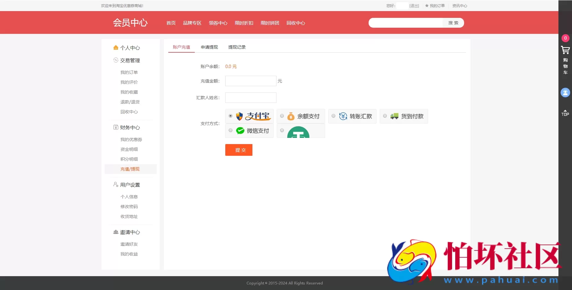
Task: Click the 充值金额 amount input field
Action: point(251,81)
